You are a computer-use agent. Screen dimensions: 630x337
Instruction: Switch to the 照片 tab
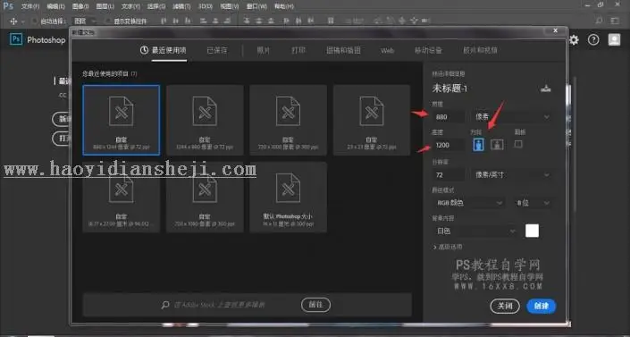[263, 50]
